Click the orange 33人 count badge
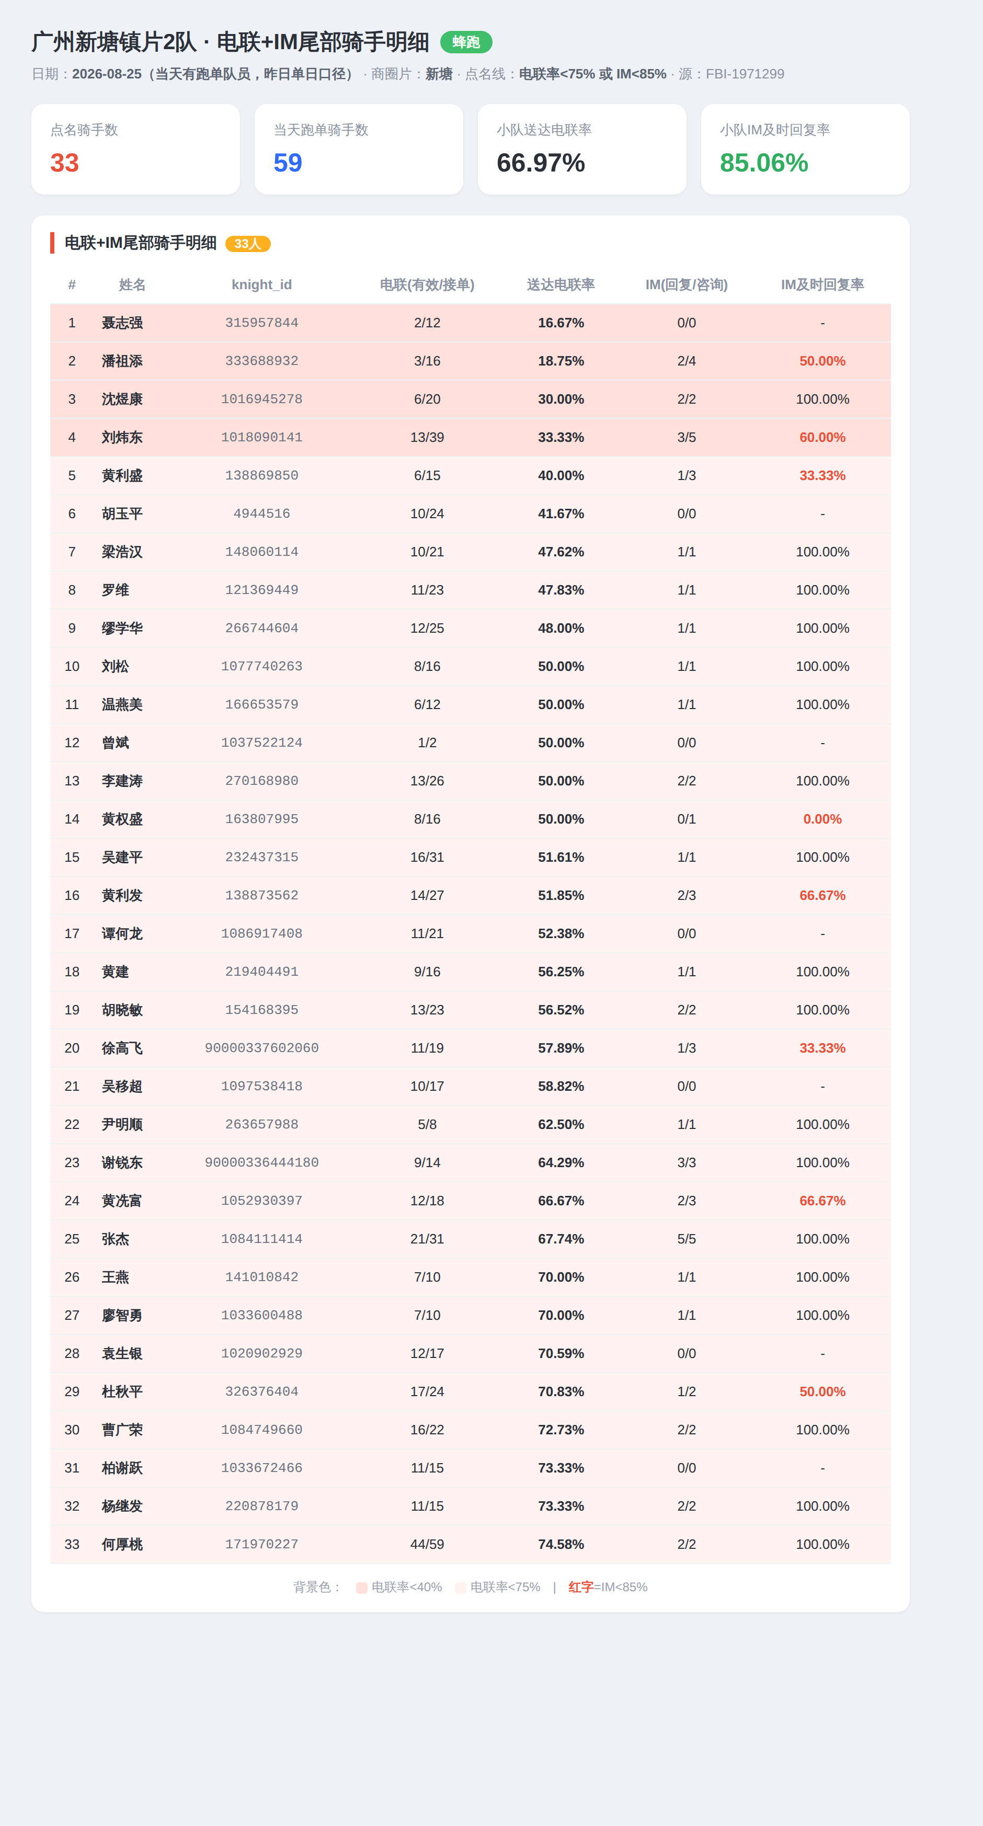The height and width of the screenshot is (1826, 983). coord(247,244)
